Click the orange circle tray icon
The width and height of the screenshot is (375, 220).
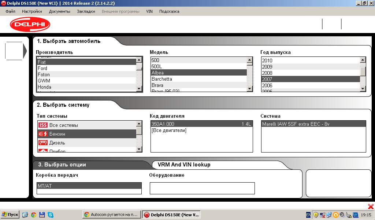335,215
